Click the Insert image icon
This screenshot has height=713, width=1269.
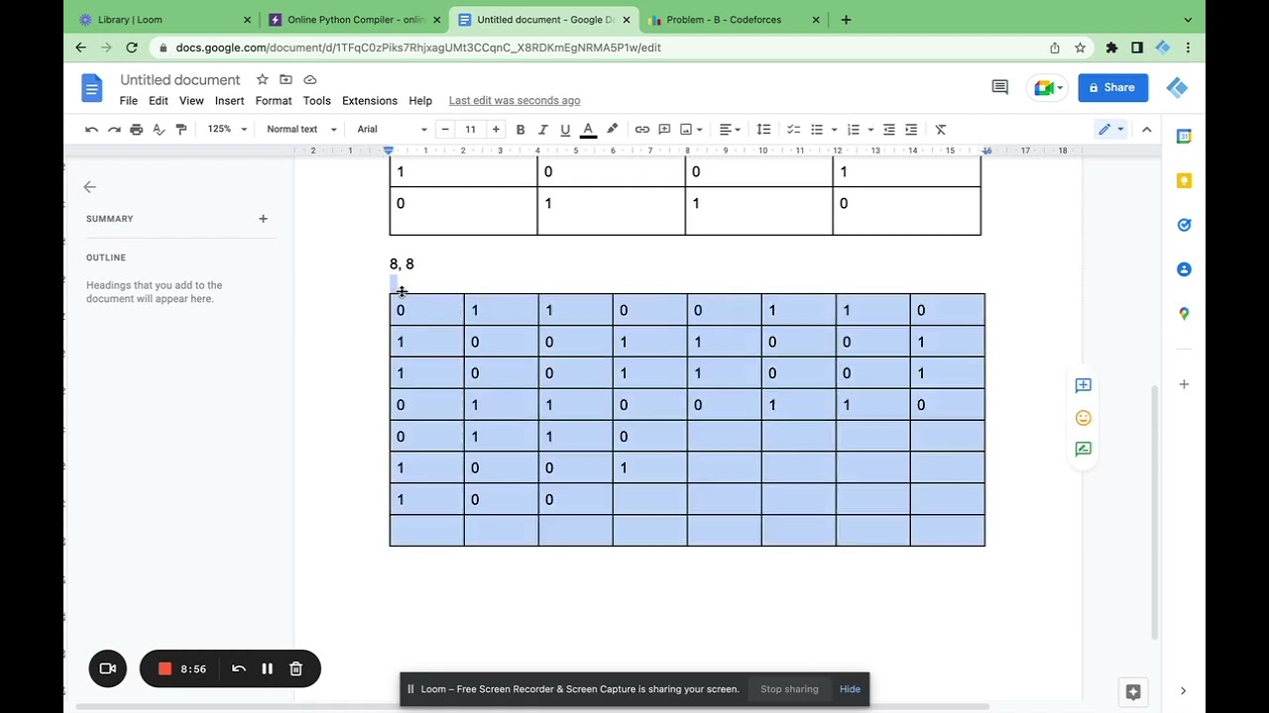tap(686, 130)
